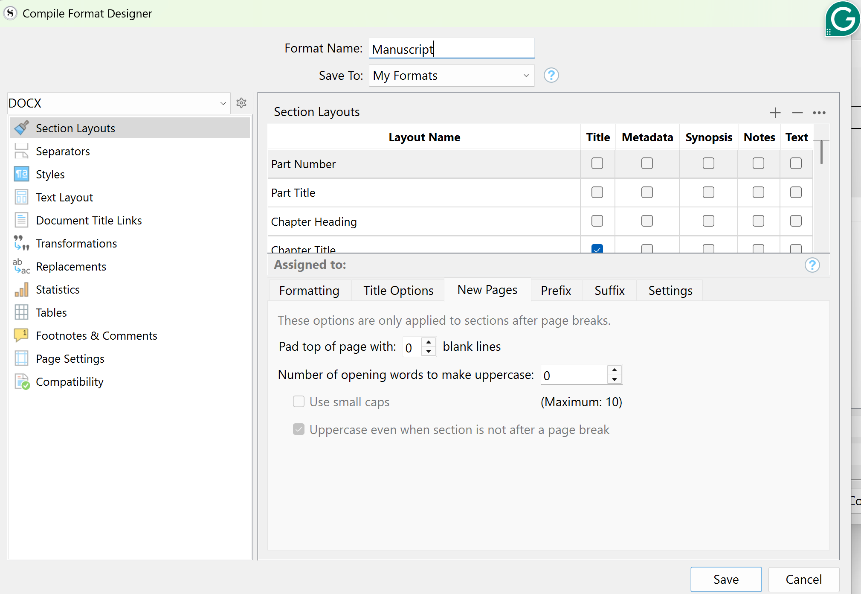Viewport: 861px width, 594px height.
Task: Select the Chapter Heading layout row
Action: pyautogui.click(x=424, y=221)
